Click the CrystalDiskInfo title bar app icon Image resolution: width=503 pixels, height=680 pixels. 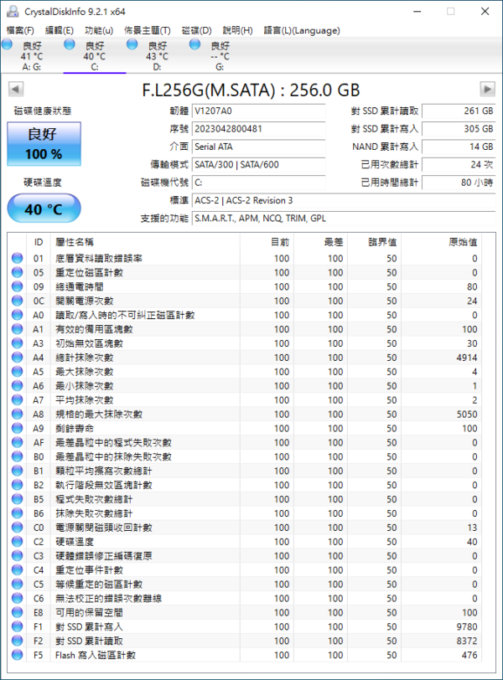point(11,11)
